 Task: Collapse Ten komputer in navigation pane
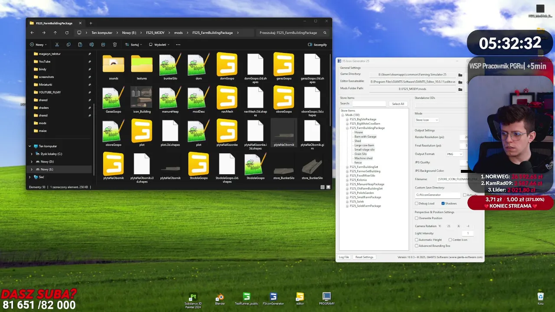[x=29, y=146]
